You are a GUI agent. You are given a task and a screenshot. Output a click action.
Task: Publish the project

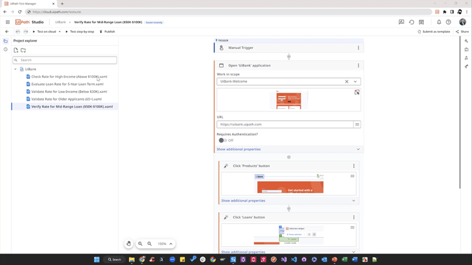(107, 32)
